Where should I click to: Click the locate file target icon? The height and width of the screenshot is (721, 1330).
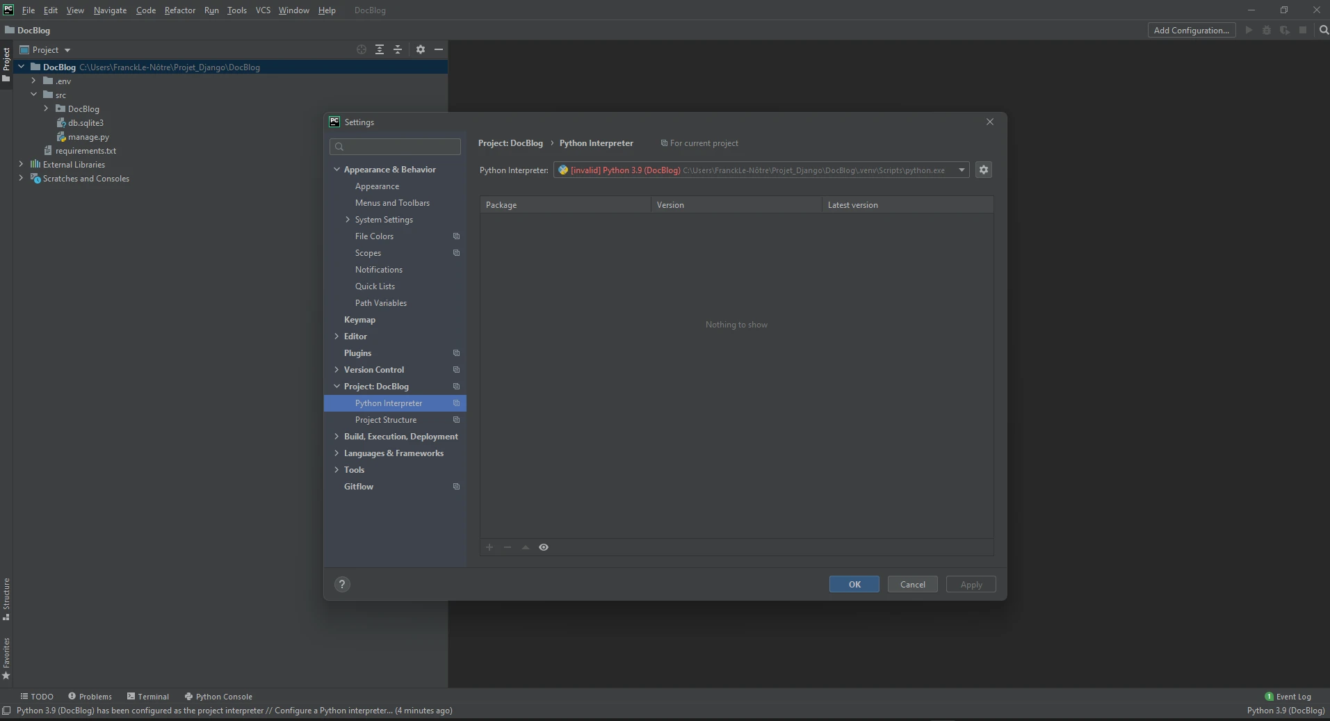[x=362, y=49]
